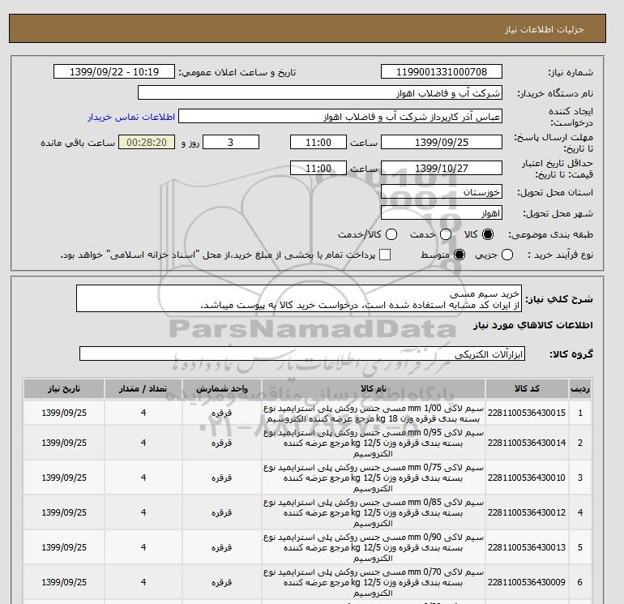Viewport: 624px width, 604px height.
Task: Click the 0/75 mm wire item name
Action: coord(374,478)
